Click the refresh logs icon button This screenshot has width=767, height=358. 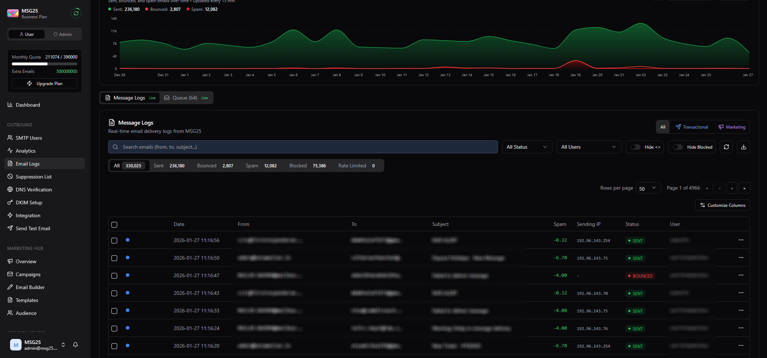click(x=726, y=147)
